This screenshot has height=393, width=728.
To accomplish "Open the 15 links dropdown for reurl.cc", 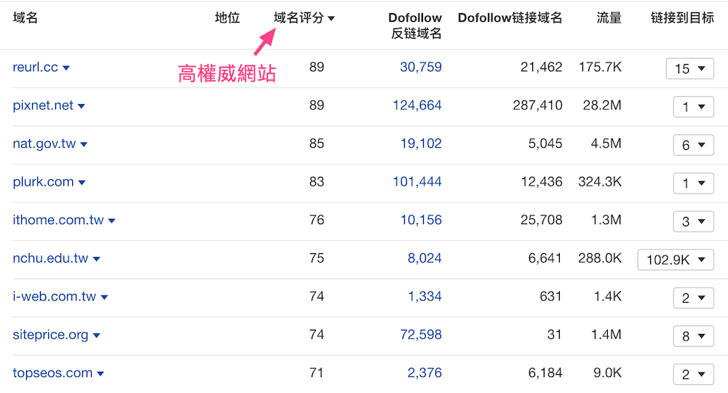I will pyautogui.click(x=689, y=68).
